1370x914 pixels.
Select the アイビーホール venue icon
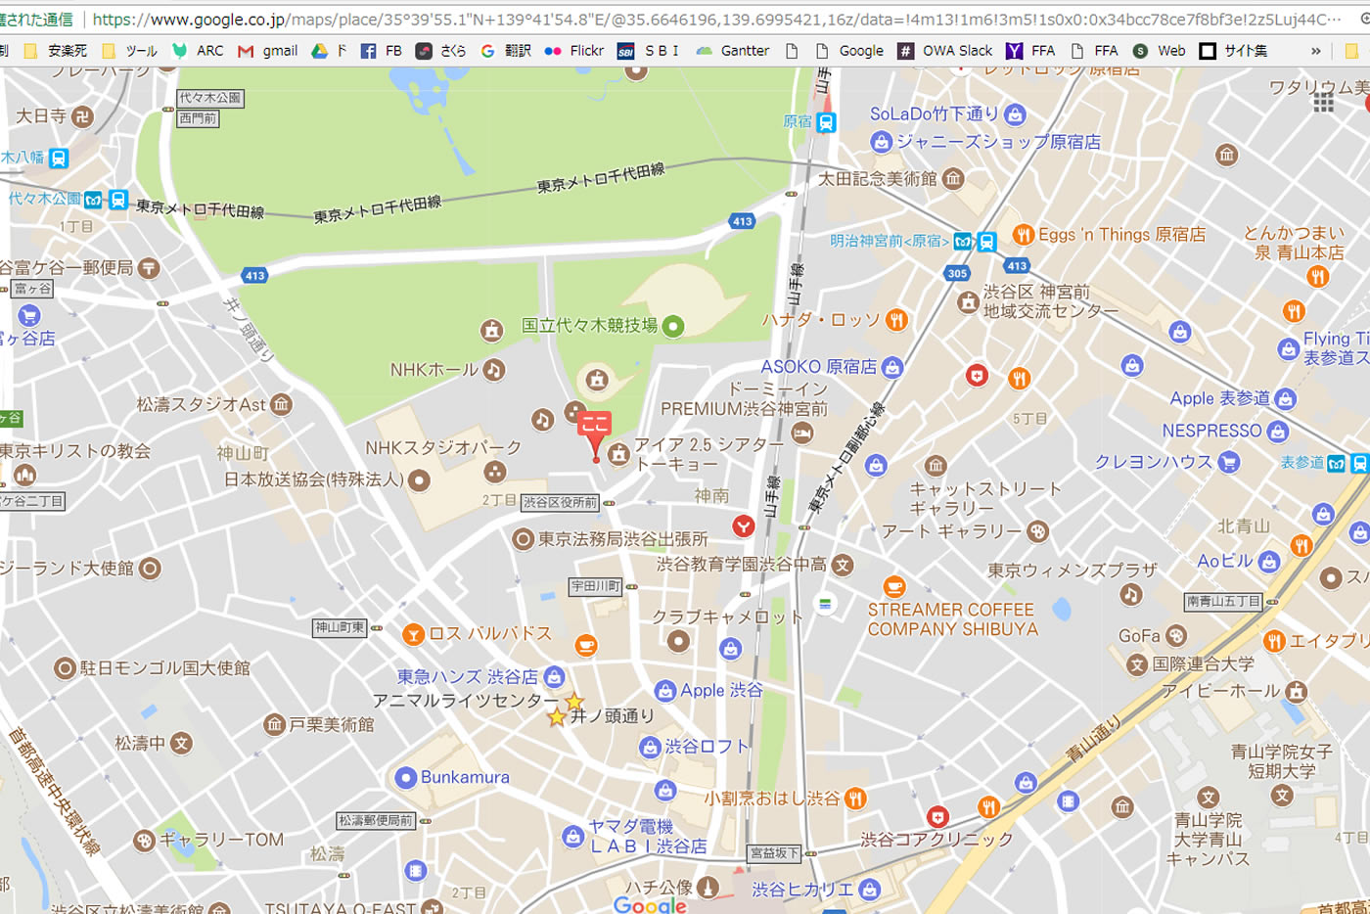pyautogui.click(x=1297, y=692)
